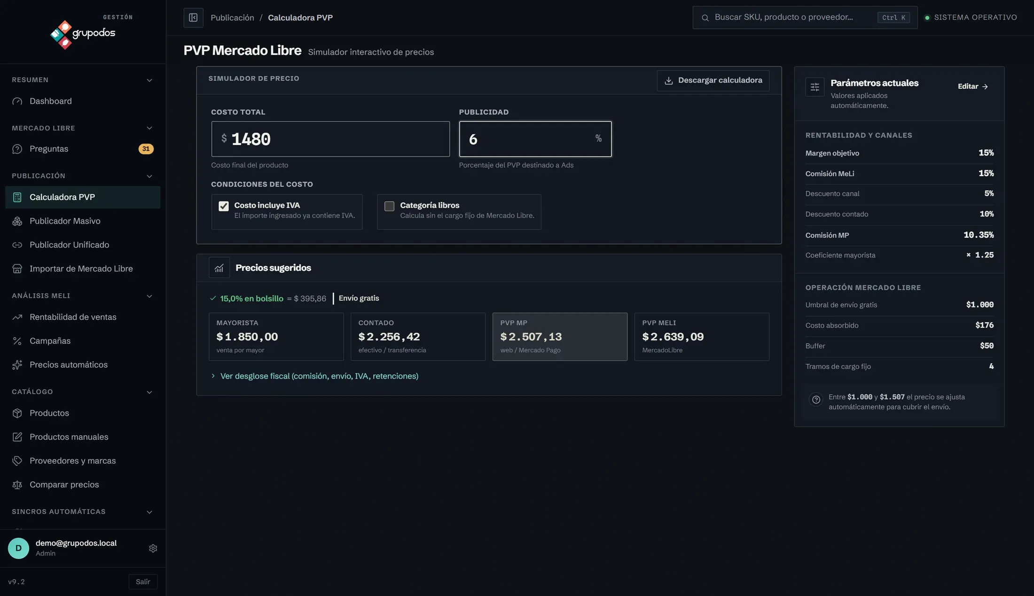
Task: Open Preguntas in the sidebar
Action: click(83, 149)
